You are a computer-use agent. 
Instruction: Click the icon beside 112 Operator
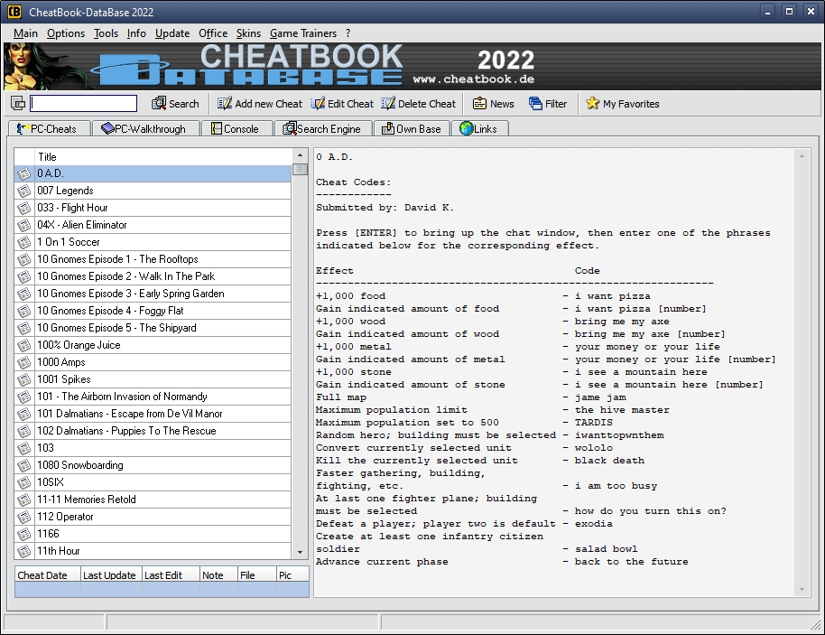pyautogui.click(x=23, y=517)
